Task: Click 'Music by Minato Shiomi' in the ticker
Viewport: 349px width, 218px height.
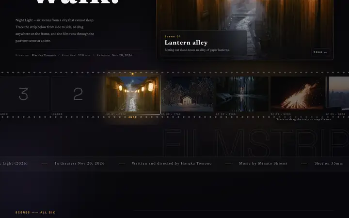Action: [263, 163]
